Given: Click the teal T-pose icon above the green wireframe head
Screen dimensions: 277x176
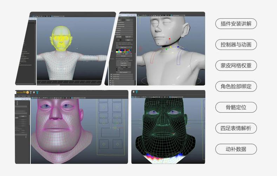Looking at the screenshot, I should 136,92.
